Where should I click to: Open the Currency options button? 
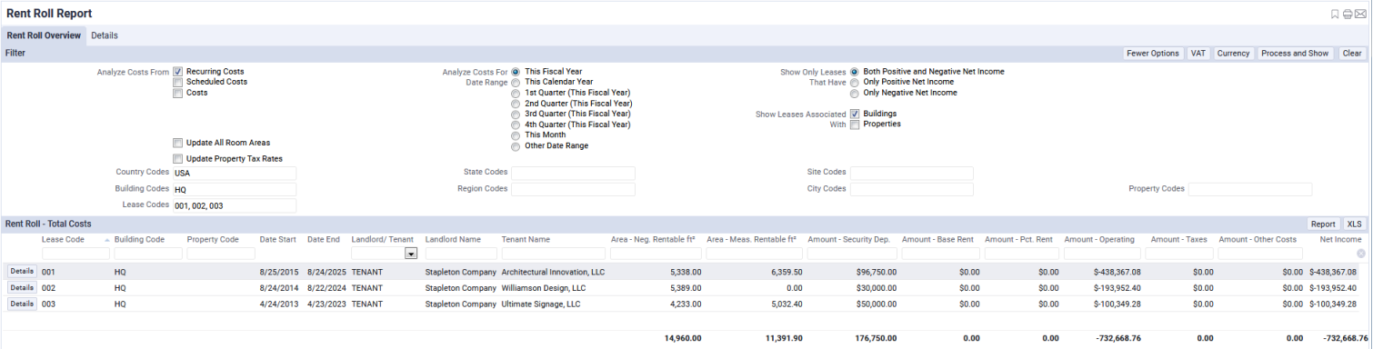point(1233,54)
